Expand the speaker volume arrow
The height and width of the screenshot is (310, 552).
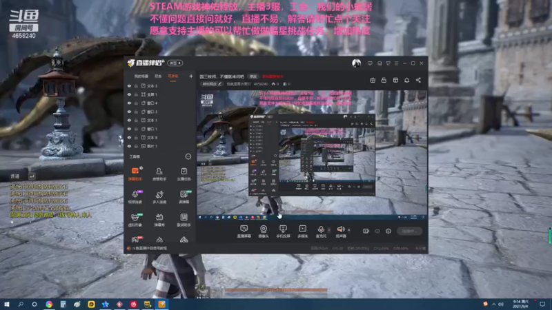[349, 230]
